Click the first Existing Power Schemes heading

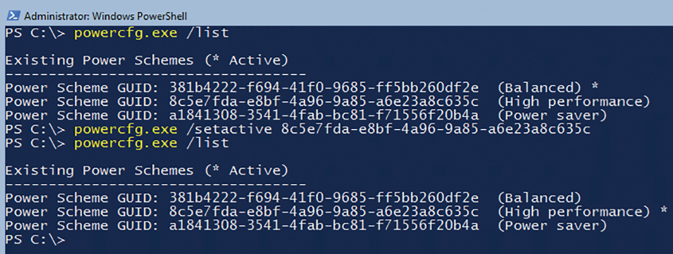pyautogui.click(x=147, y=61)
